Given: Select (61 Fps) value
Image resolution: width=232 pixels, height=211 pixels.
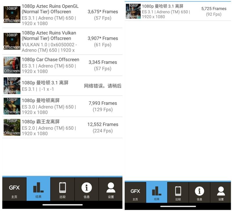Looking at the screenshot, I should (x=103, y=45).
